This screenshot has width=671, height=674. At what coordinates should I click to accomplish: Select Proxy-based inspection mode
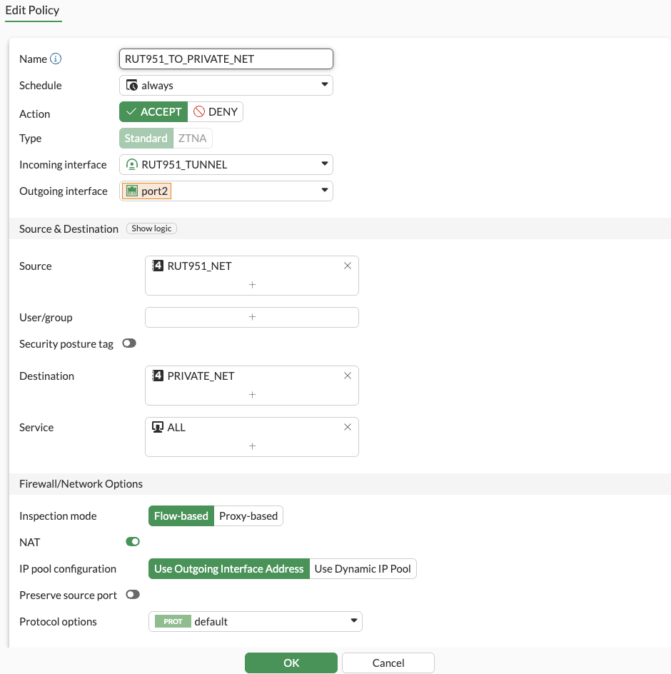tap(248, 516)
